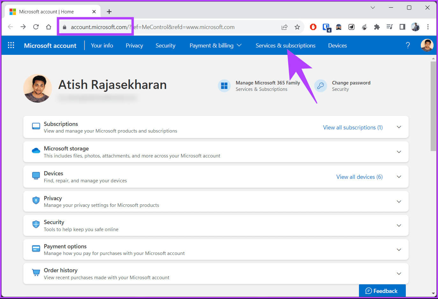Click the Windows logo Microsoft 365 icon
This screenshot has height=299, width=438.
224,86
